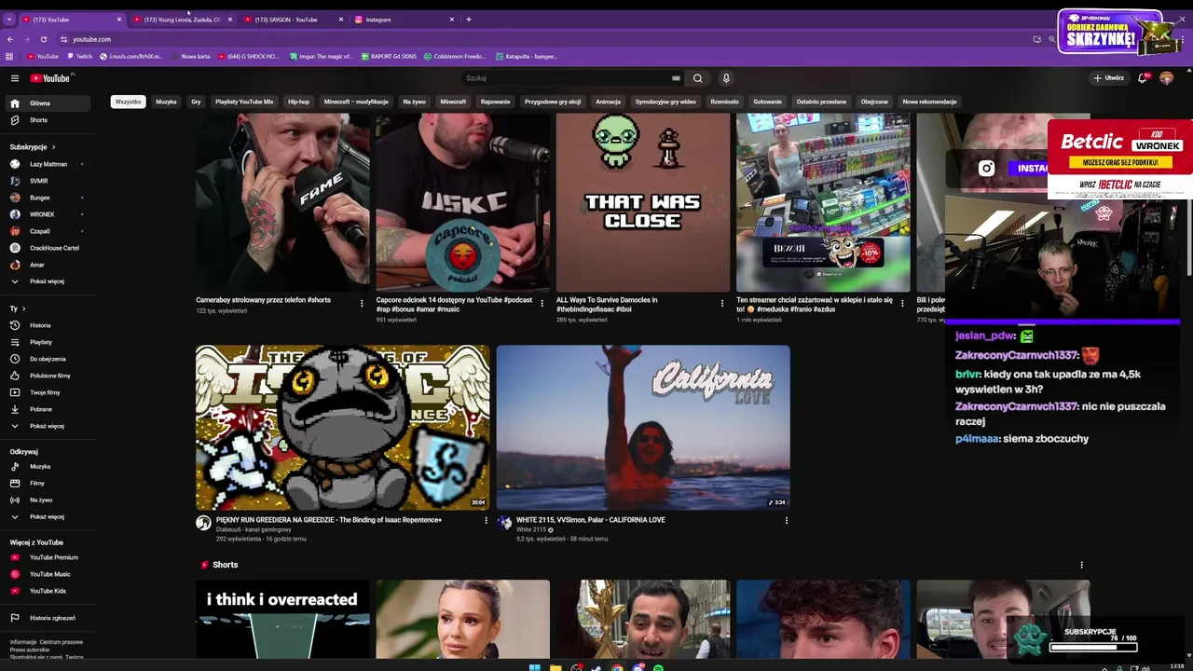Select the Muzyka filter chip
The image size is (1193, 671).
click(x=166, y=102)
